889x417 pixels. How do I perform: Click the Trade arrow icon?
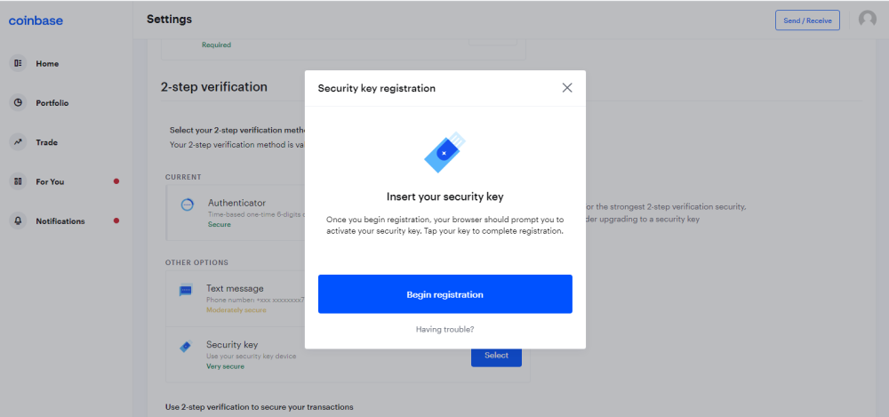tap(18, 142)
